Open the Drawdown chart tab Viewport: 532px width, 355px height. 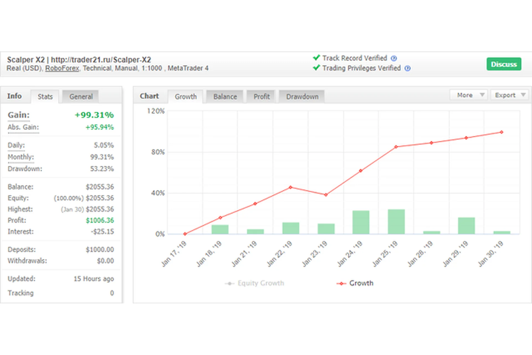302,97
